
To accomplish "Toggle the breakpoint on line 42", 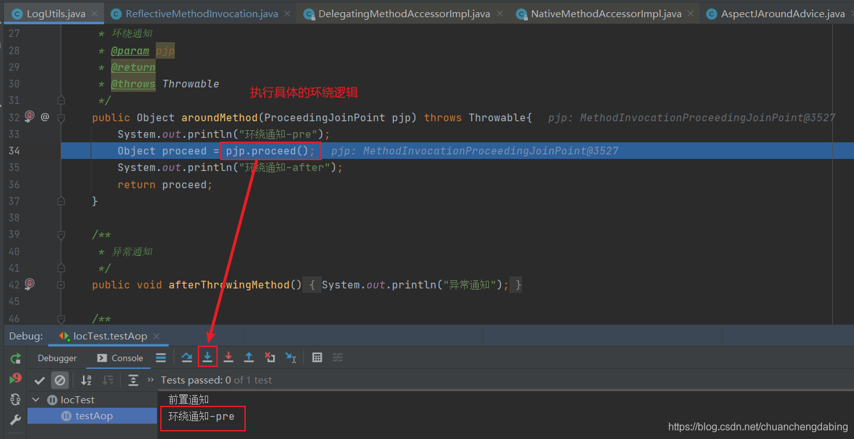I will pyautogui.click(x=29, y=283).
